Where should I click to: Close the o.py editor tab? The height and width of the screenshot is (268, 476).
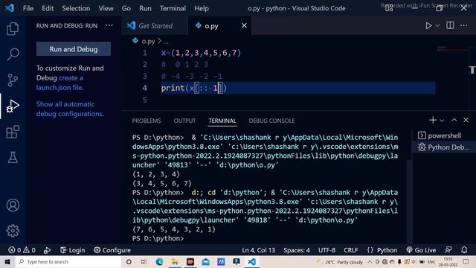(244, 25)
